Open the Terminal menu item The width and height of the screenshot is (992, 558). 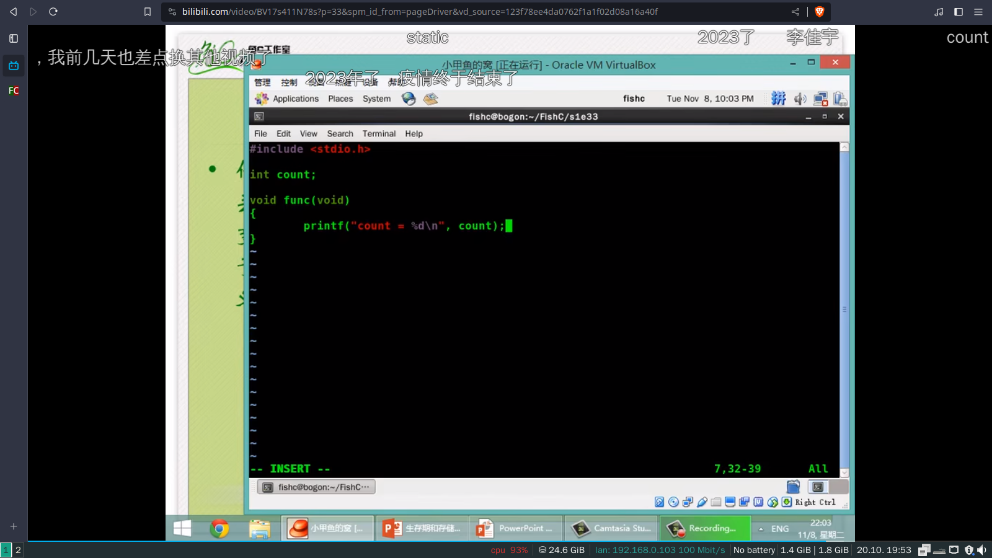pyautogui.click(x=379, y=133)
